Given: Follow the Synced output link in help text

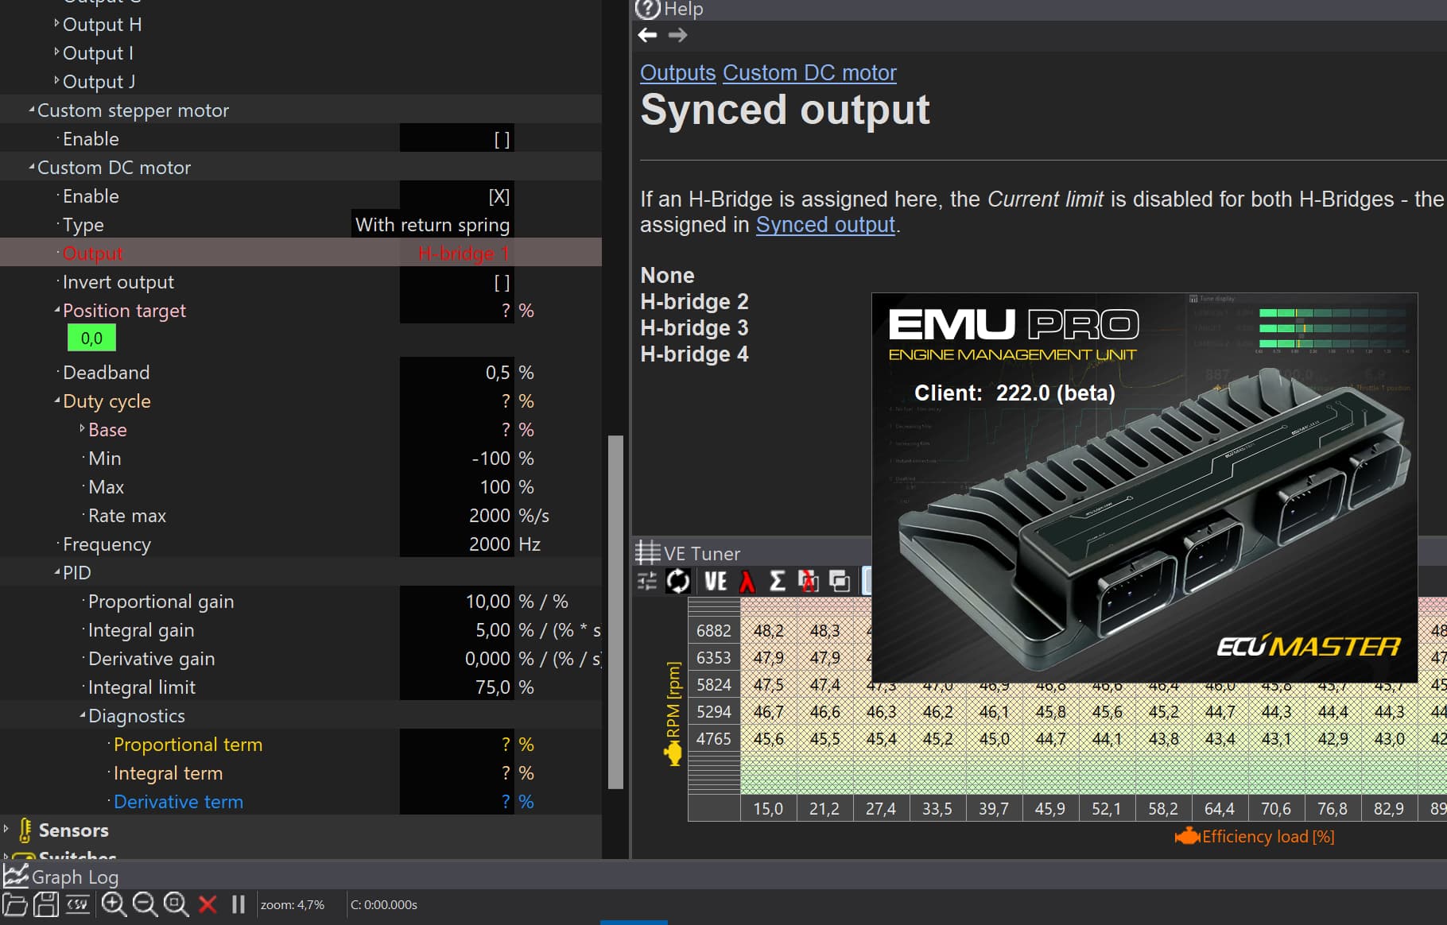Looking at the screenshot, I should coord(825,225).
